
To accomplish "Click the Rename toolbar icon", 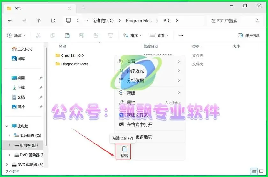I will pyautogui.click(x=82, y=35).
